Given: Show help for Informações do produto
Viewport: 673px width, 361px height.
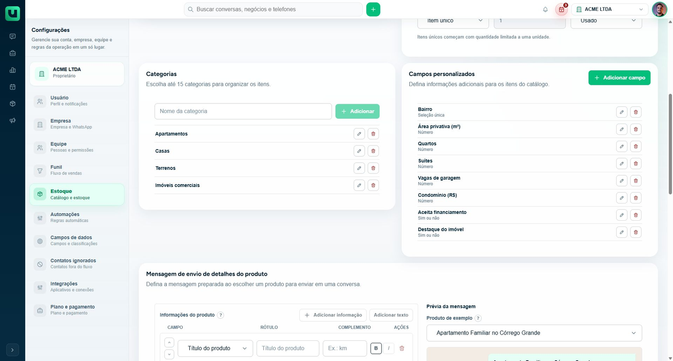Looking at the screenshot, I should (x=220, y=315).
